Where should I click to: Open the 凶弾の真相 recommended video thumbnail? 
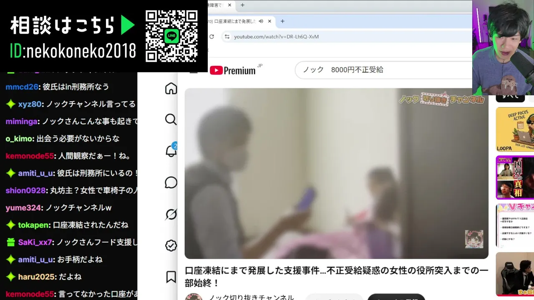[x=515, y=177]
